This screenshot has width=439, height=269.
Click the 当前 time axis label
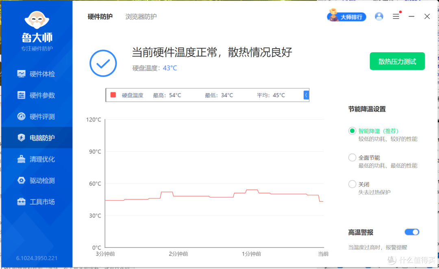pyautogui.click(x=323, y=254)
